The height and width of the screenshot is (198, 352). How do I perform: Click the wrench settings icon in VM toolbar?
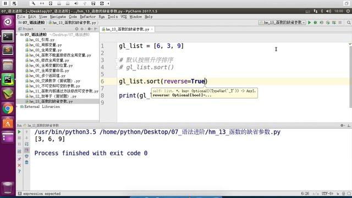(33, 3)
